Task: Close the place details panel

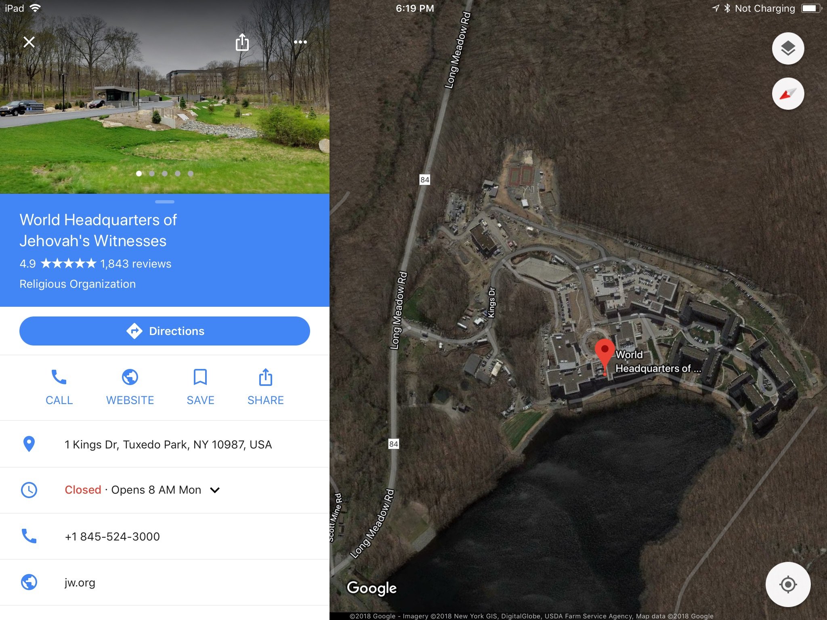Action: point(29,42)
